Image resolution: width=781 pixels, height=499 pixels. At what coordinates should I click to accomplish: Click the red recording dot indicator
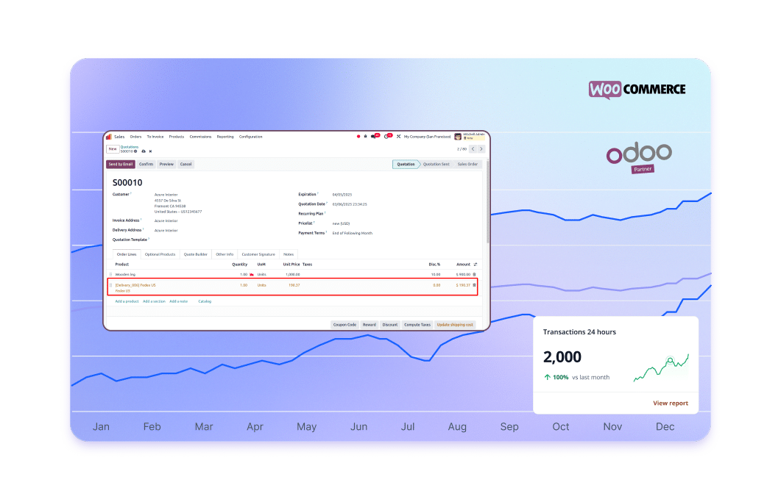click(358, 136)
